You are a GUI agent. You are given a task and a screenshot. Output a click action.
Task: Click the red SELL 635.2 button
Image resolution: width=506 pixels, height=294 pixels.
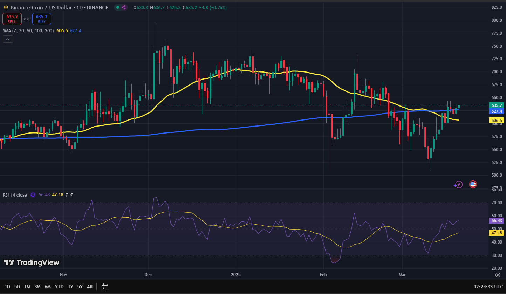tap(12, 19)
